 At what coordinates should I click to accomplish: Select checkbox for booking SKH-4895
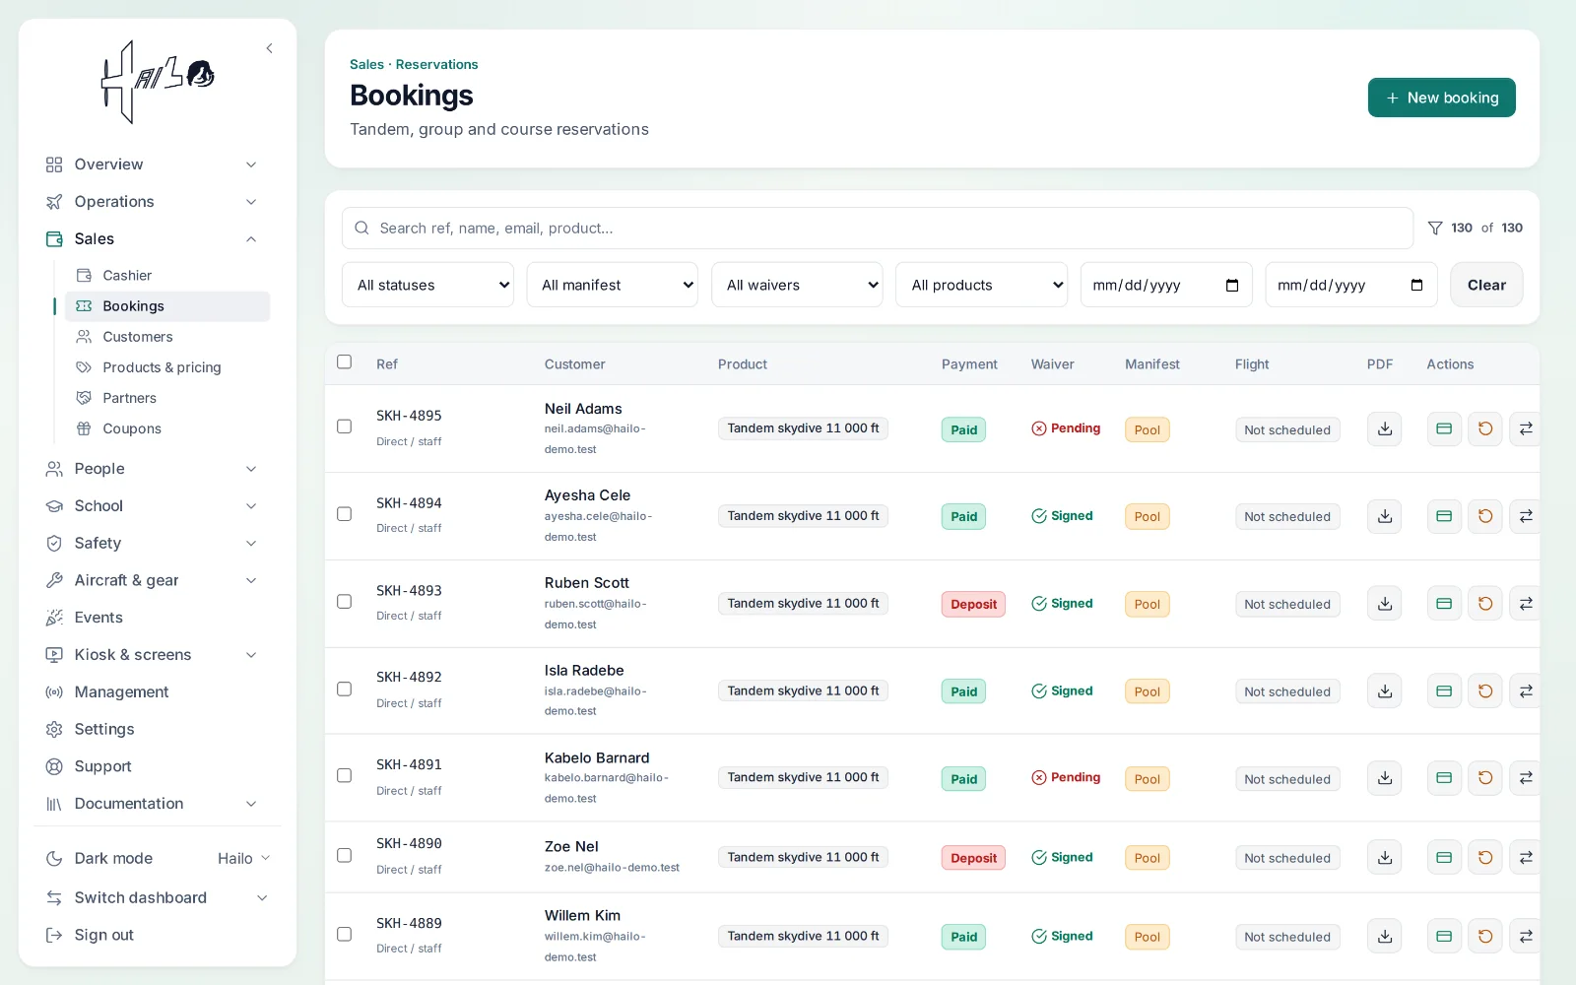point(344,427)
